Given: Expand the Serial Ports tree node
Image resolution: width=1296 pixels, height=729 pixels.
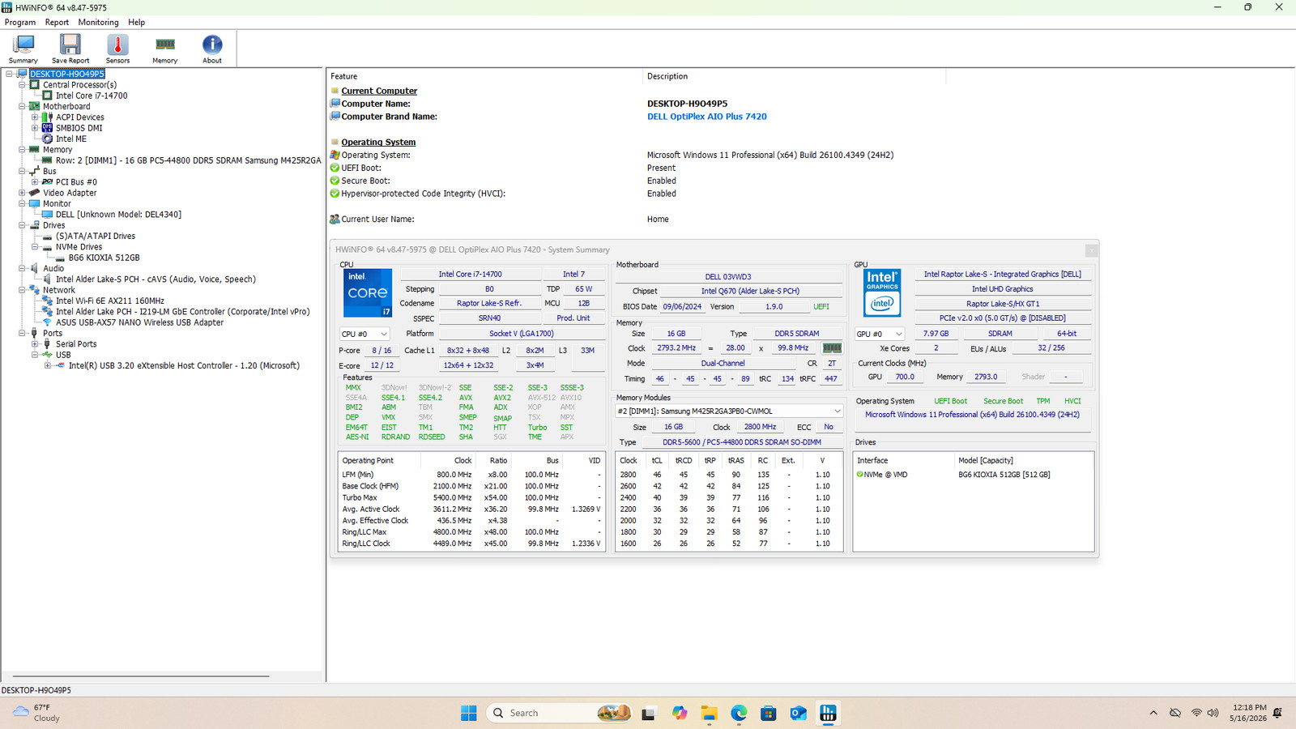Looking at the screenshot, I should [35, 344].
